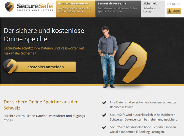Image resolution: width=184 pixels, height=136 pixels.
Task: Click the photo of the standing man
Action: pos(107,57)
